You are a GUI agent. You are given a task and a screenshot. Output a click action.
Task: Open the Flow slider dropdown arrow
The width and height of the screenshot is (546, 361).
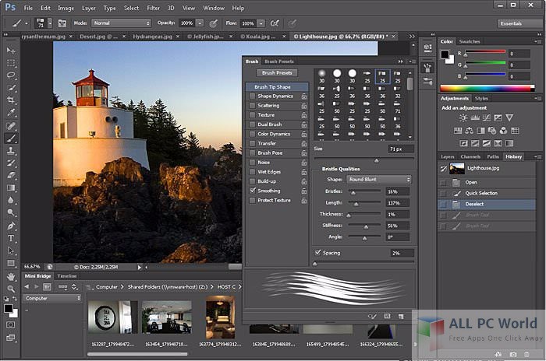(261, 23)
